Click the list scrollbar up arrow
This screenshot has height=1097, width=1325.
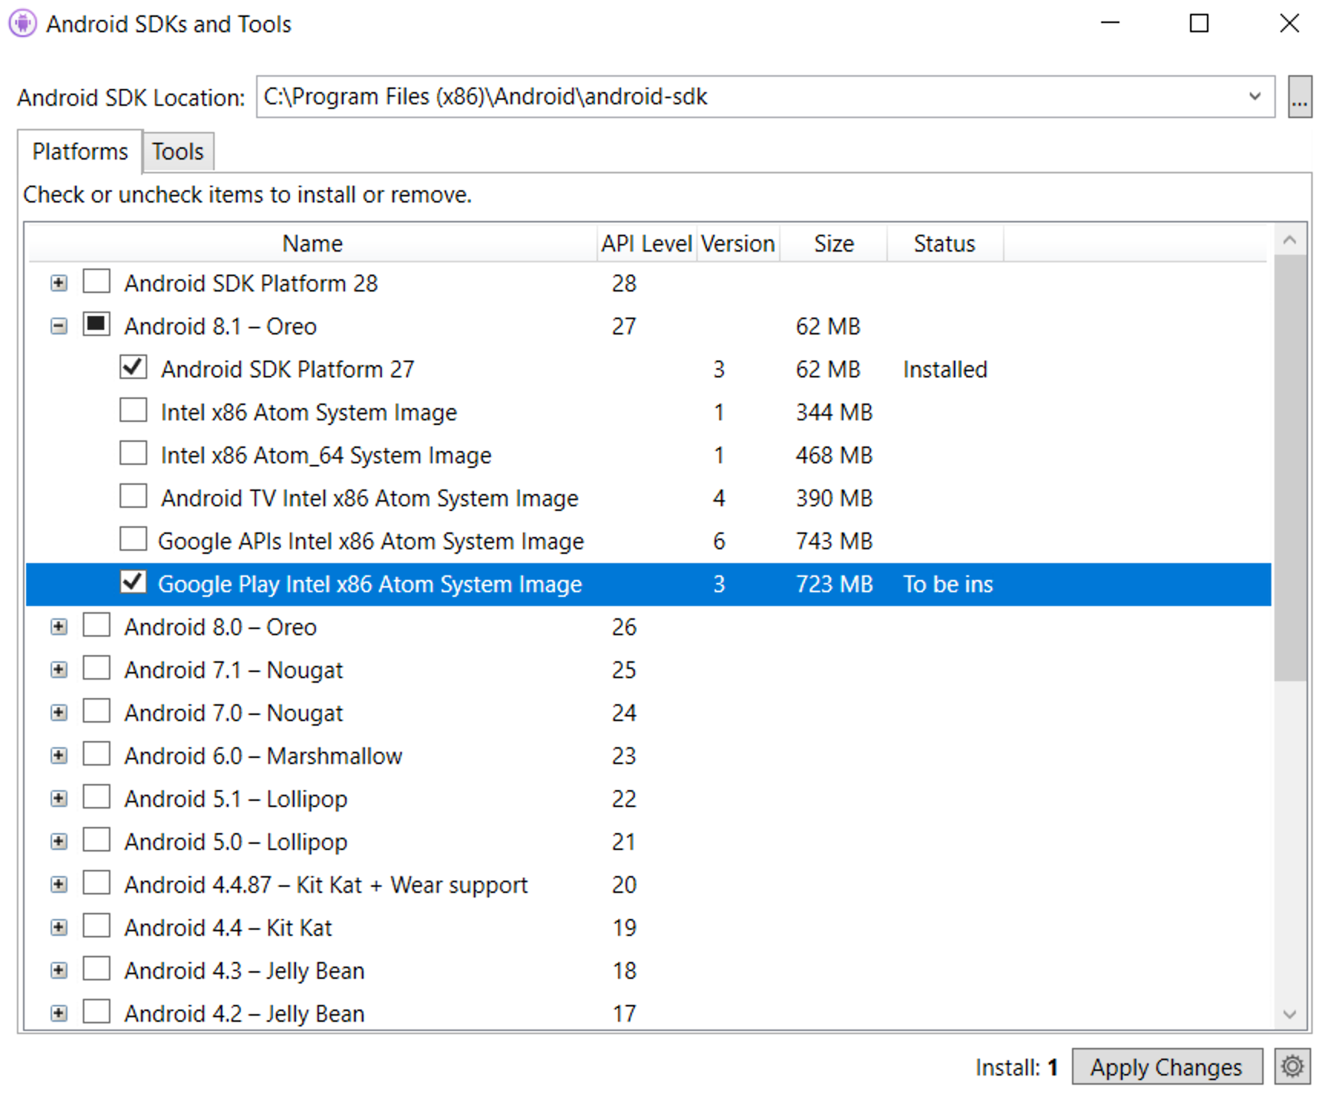coord(1290,240)
